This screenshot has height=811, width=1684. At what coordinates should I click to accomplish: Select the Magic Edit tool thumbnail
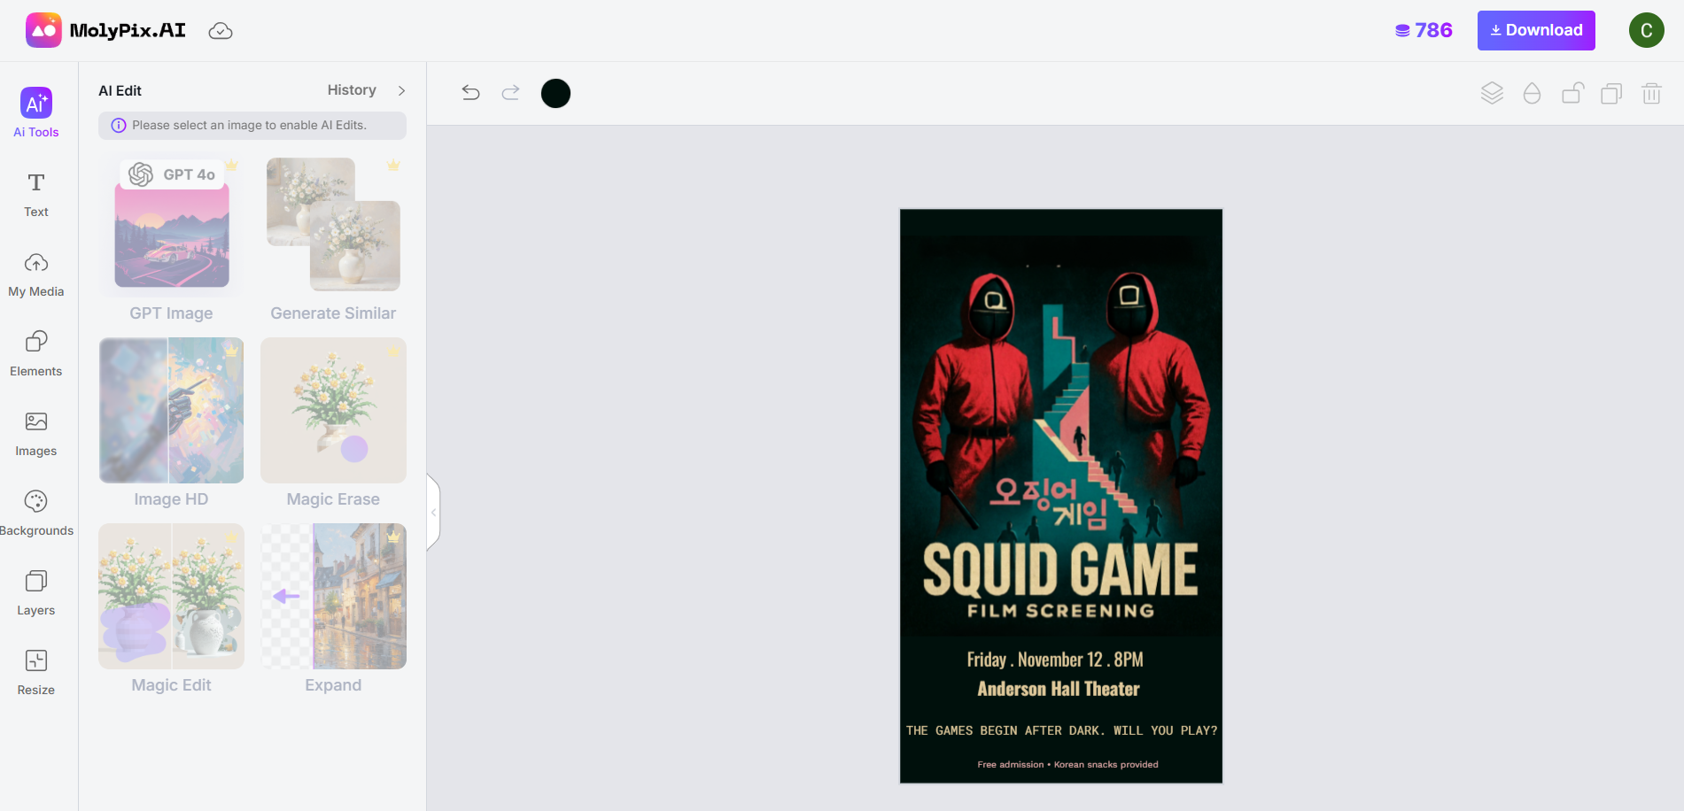[171, 596]
